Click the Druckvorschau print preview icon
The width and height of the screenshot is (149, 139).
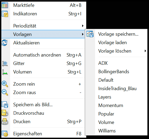5,113
